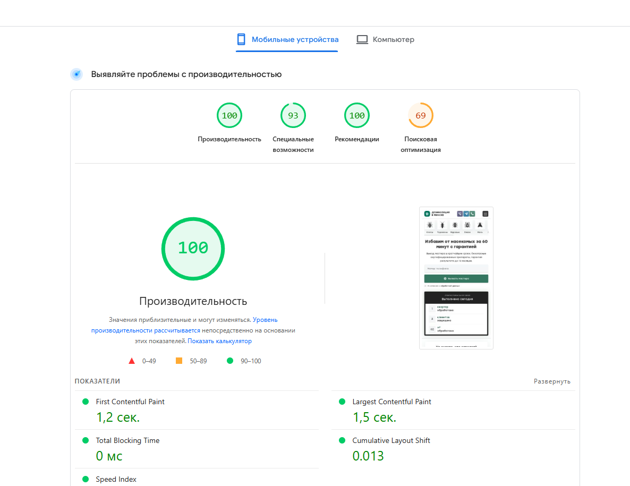Click the 0.013 value
The image size is (630, 486).
[x=368, y=456]
